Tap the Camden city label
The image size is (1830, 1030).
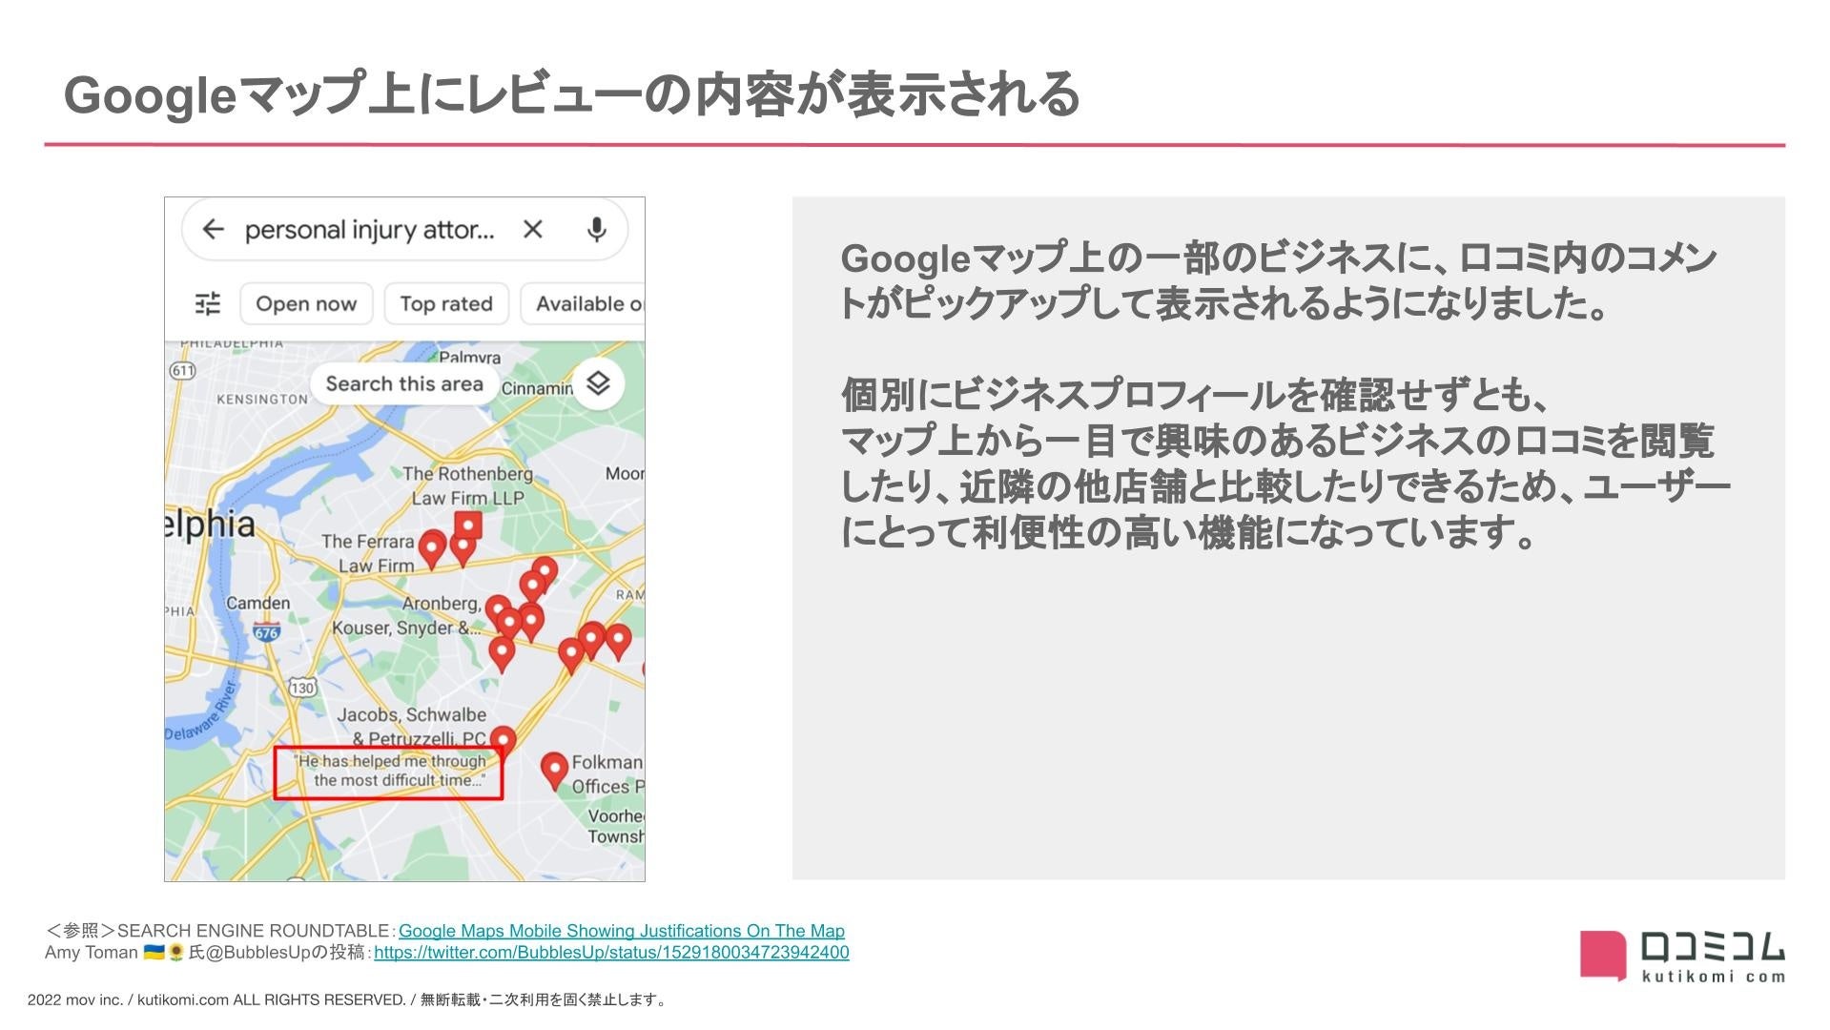[257, 603]
